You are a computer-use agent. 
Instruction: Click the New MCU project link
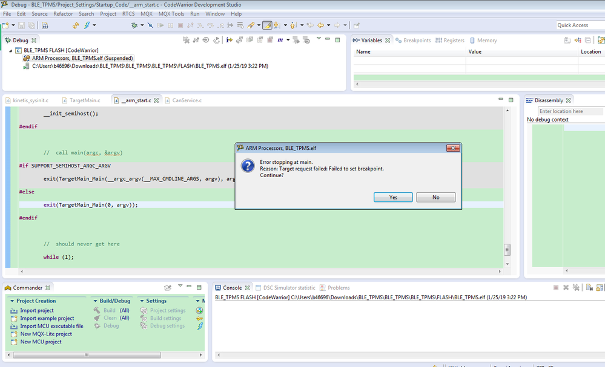click(41, 342)
